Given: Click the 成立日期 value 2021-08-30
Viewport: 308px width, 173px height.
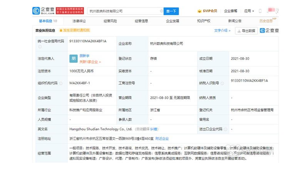Looking at the screenshot, I should [x=240, y=58].
